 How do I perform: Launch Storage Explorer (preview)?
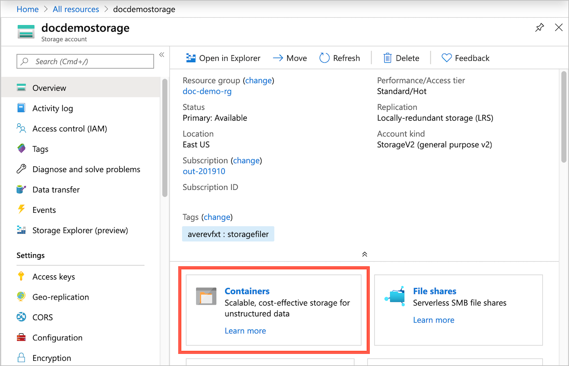coord(79,230)
